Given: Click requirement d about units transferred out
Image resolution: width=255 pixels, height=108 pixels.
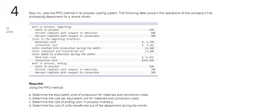Looking at the screenshot, I should (88, 106).
